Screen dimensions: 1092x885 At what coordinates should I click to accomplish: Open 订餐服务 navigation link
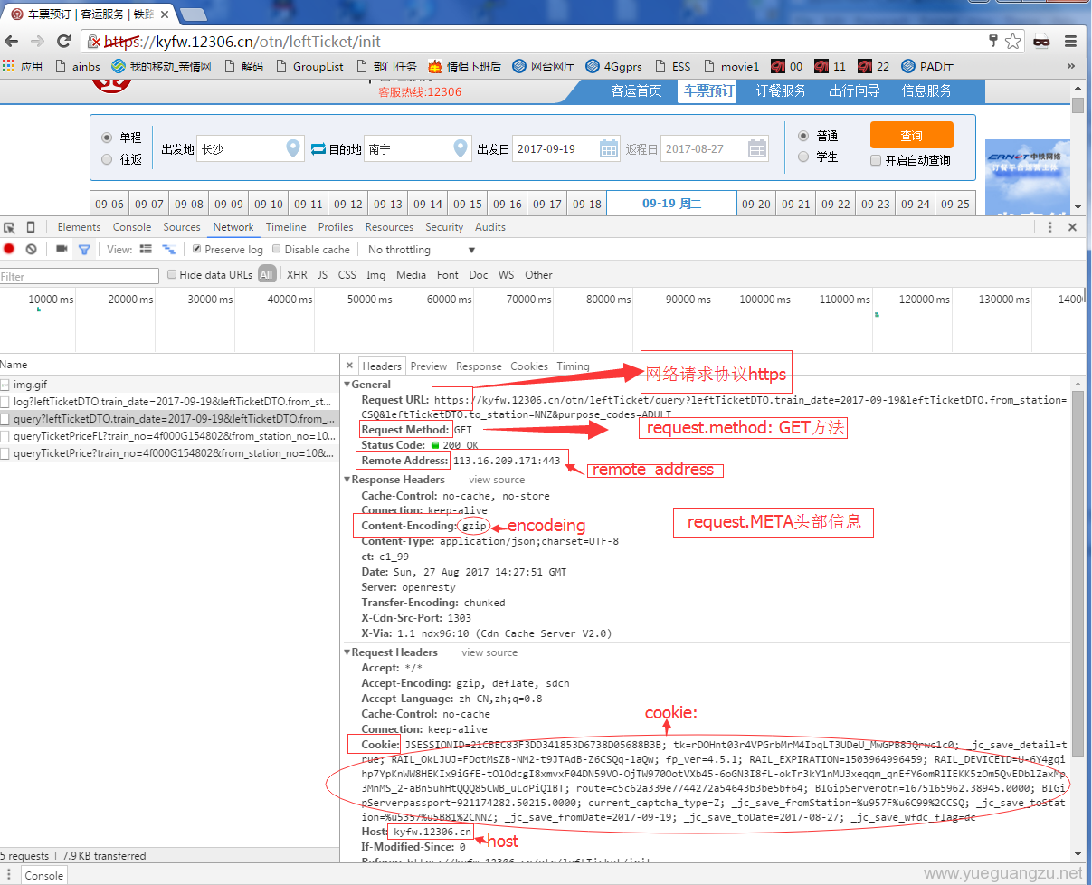pyautogui.click(x=781, y=90)
